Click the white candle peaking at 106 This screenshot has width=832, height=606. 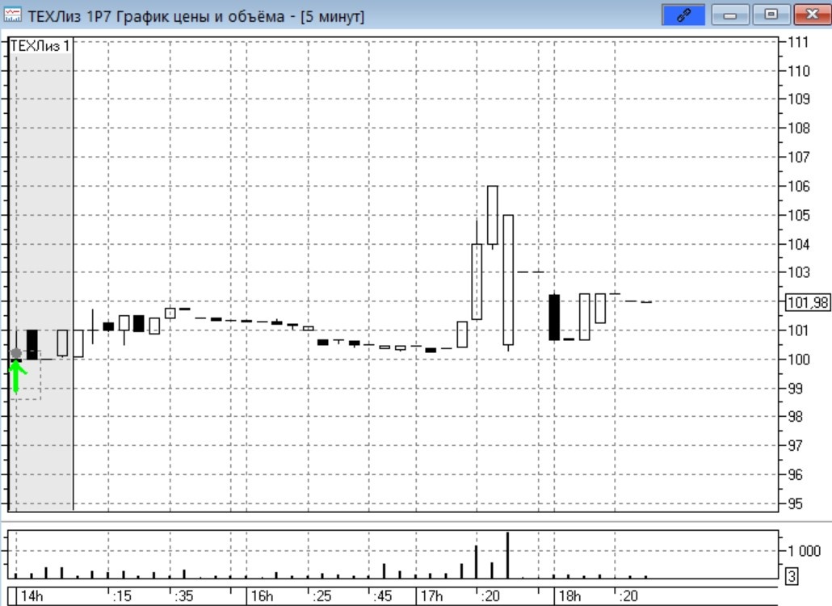493,215
